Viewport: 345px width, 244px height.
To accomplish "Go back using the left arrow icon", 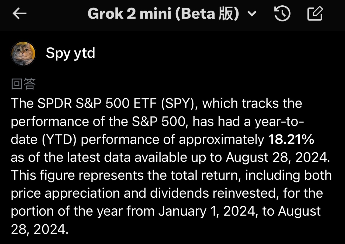I will 19,13.
